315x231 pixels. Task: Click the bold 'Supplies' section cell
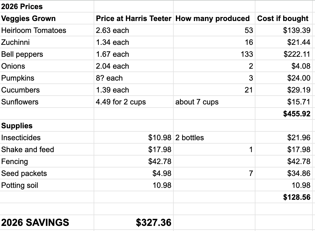[x=47, y=125]
